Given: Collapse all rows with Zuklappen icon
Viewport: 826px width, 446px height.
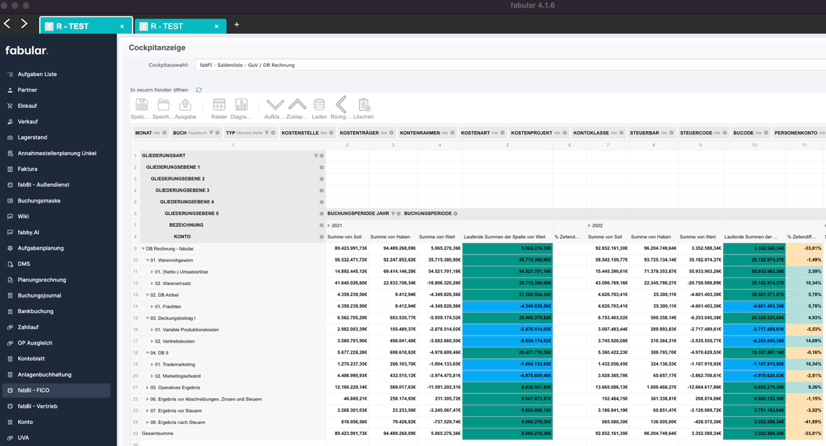Looking at the screenshot, I should tap(297, 105).
